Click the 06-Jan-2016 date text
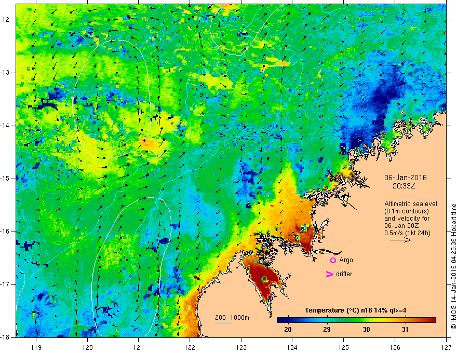The image size is (457, 353). click(x=406, y=178)
